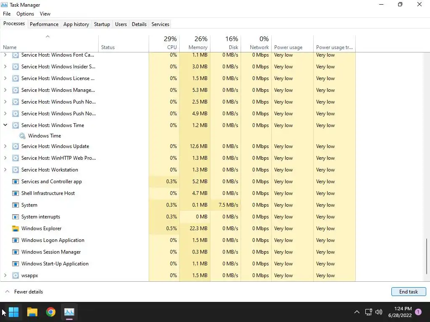Image resolution: width=430 pixels, height=322 pixels.
Task: Sort by the Status column header
Action: coord(124,44)
